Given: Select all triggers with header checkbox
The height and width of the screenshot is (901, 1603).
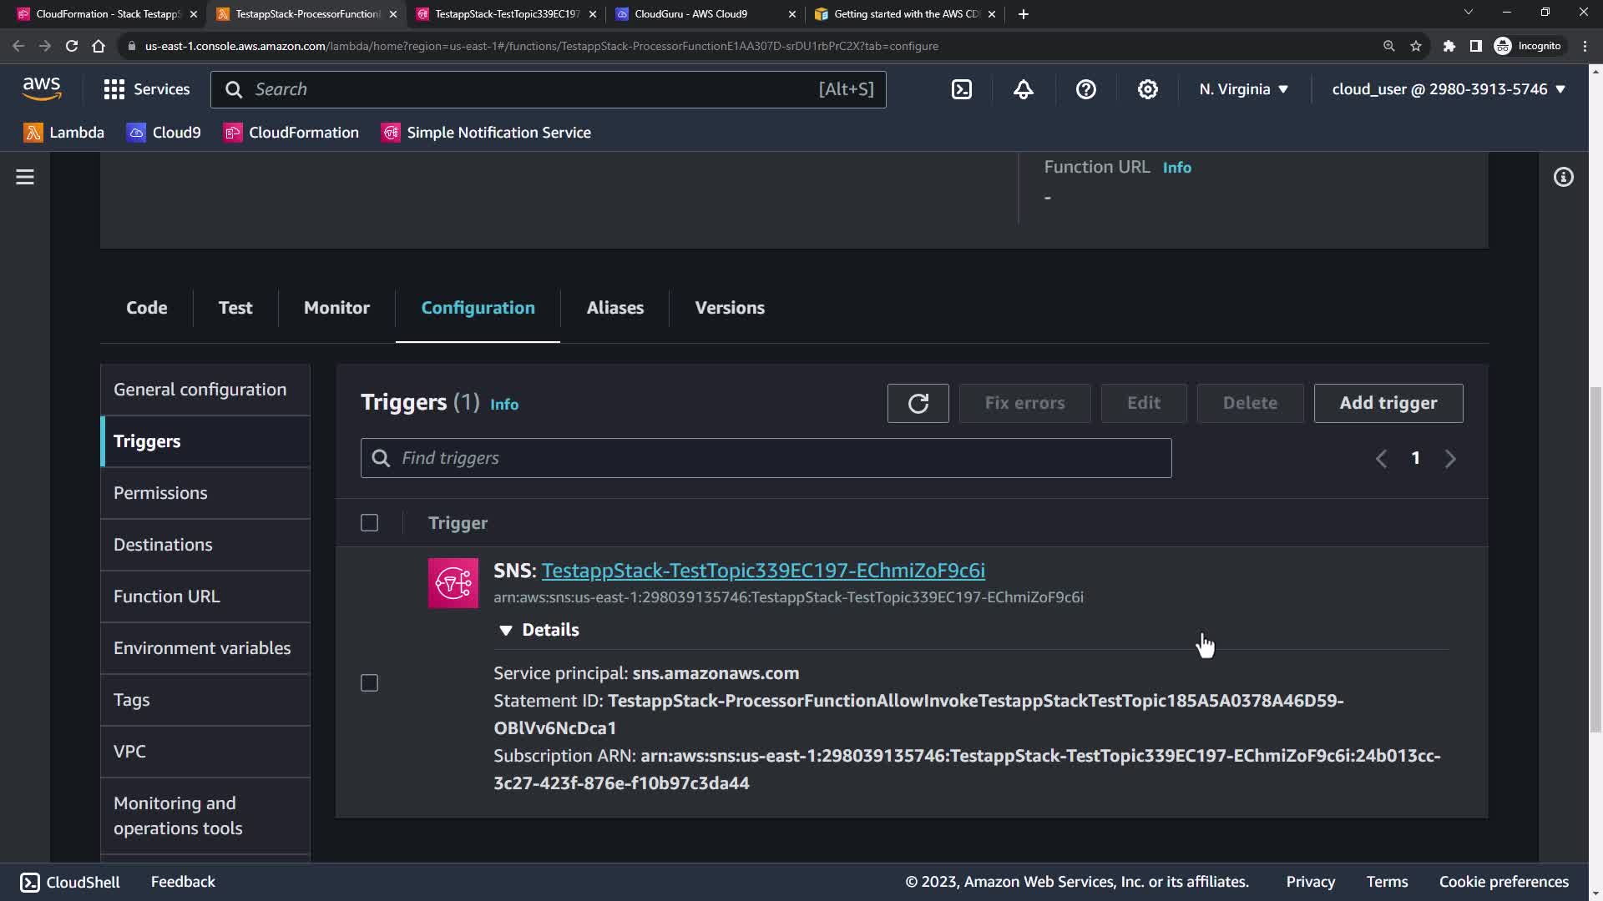Looking at the screenshot, I should [x=369, y=523].
